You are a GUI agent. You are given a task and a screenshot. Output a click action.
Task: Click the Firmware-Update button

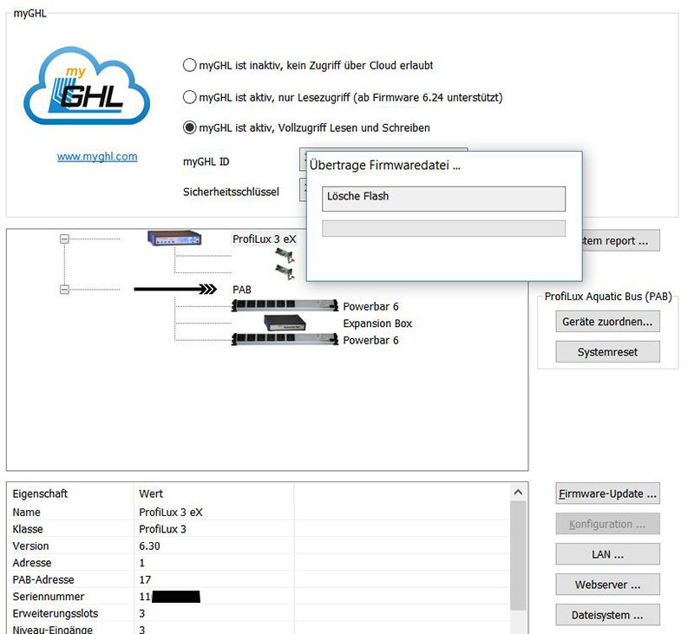click(x=607, y=493)
